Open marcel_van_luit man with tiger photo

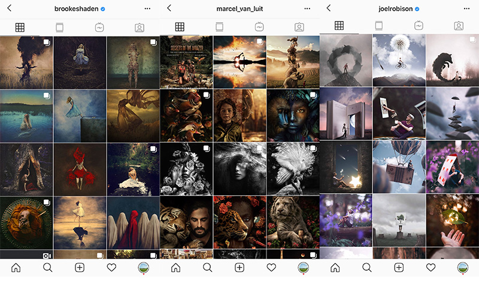click(186, 222)
